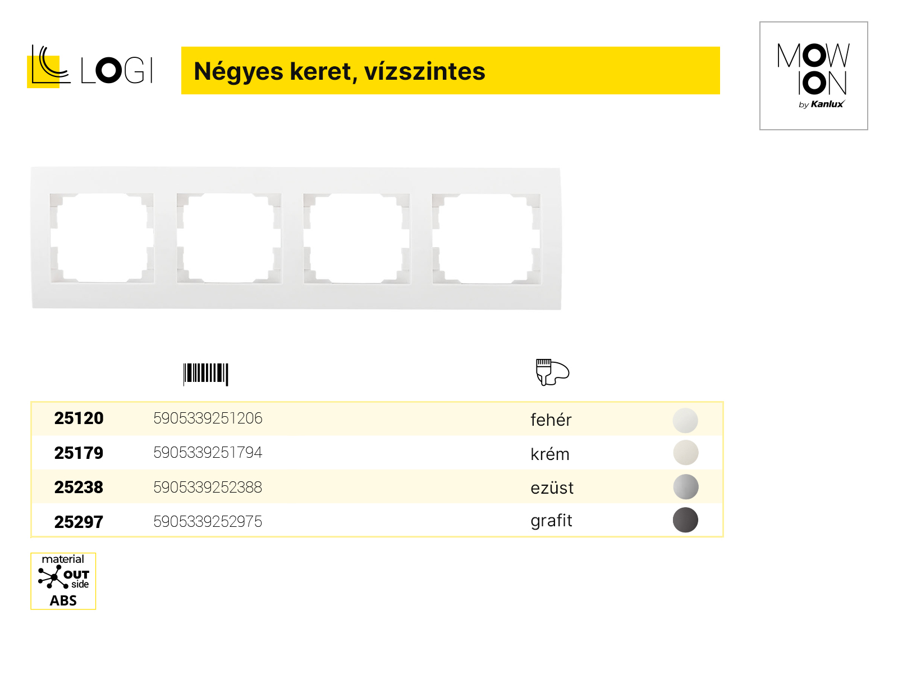
Task: Click the paint brush color column icon
Action: click(552, 372)
